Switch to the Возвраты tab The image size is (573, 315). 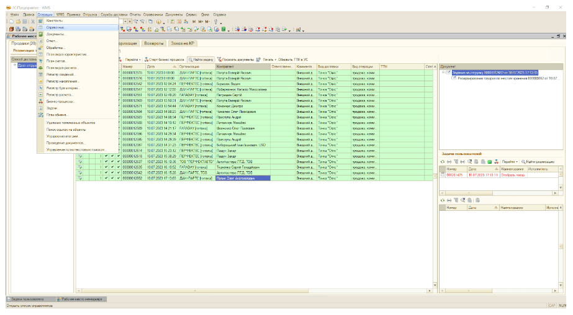click(x=153, y=43)
